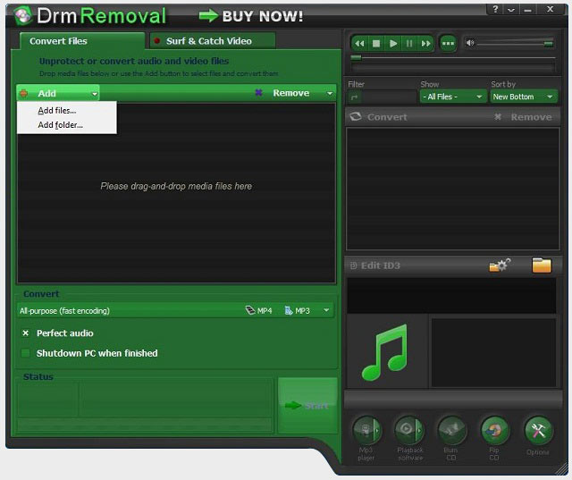This screenshot has width=572, height=480.
Task: Choose Add folder... from menu
Action: click(67, 125)
